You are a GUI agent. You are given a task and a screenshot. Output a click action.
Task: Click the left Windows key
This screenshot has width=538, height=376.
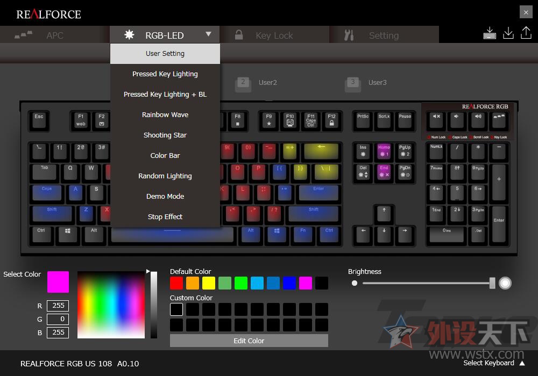68,235
